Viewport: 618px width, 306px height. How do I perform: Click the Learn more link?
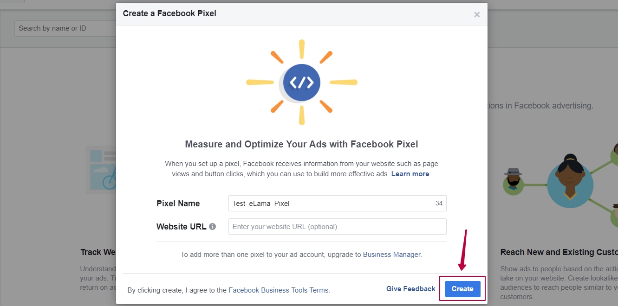[410, 174]
